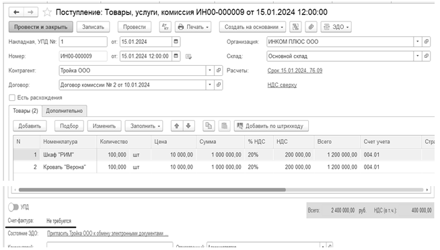Click Не требуется invoice link
The image size is (440, 250).
coord(59,221)
